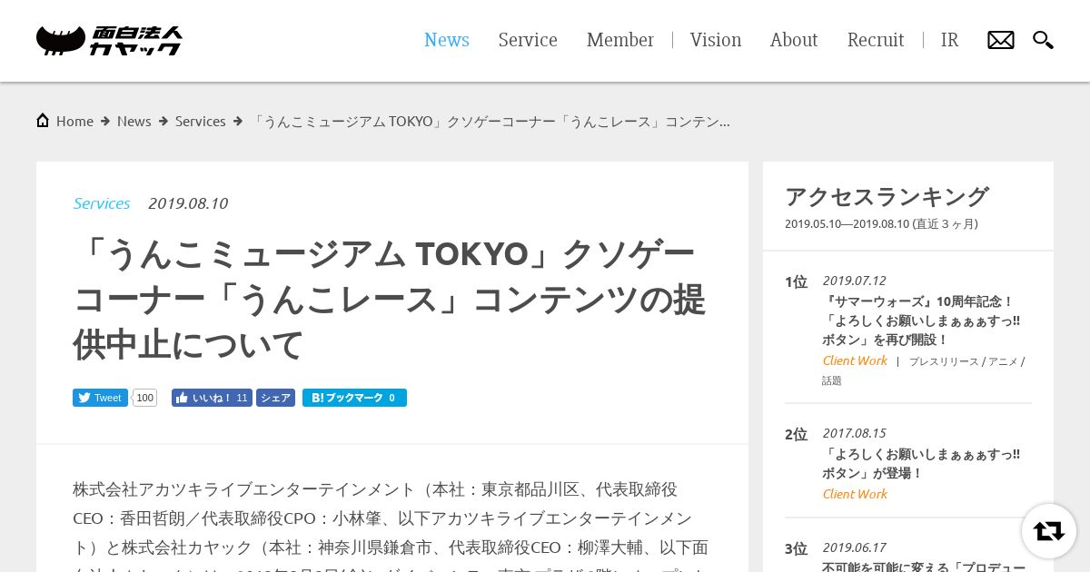Screen dimensions: 1090x572
Task: Click the tweet count bubble showing 100
Action: click(x=144, y=398)
